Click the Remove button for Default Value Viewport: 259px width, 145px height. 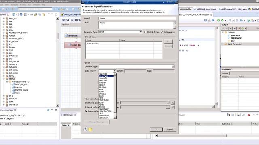pos(168,46)
